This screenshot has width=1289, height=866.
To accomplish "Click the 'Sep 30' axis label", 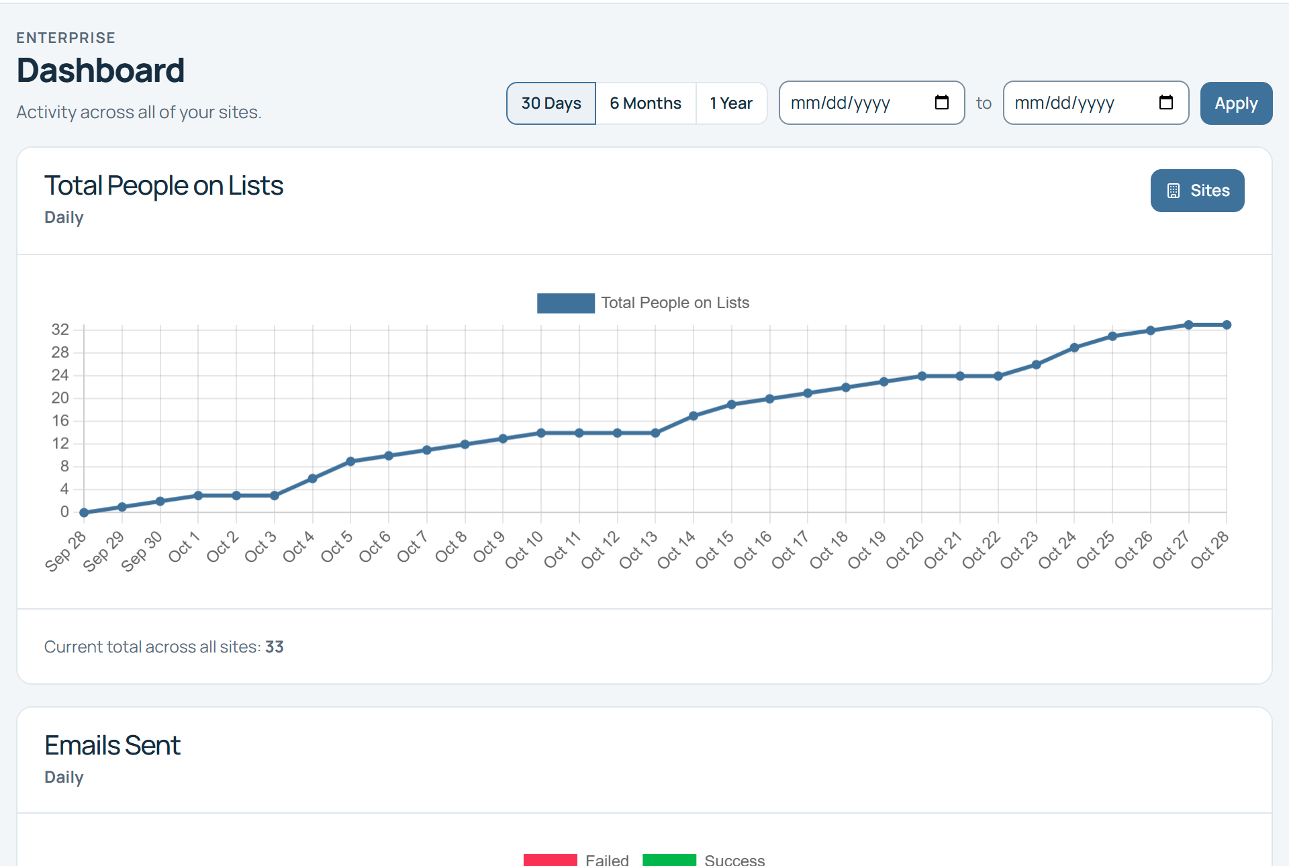I will coord(142,551).
